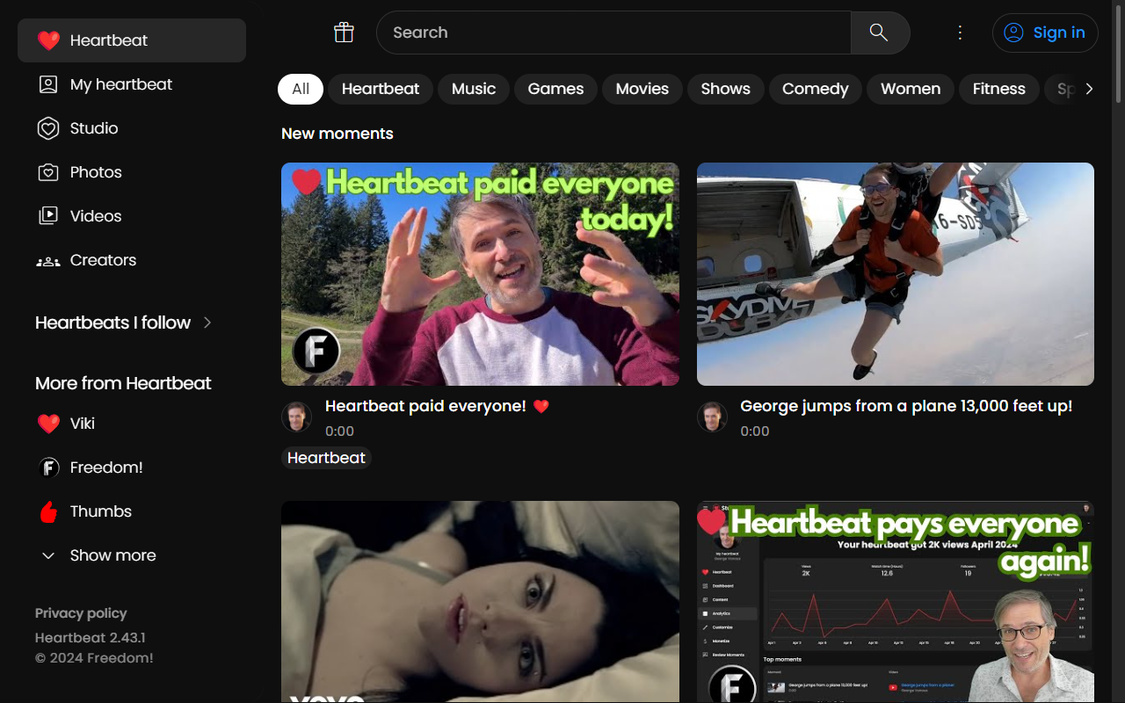
Task: Play the woman lying down video thumbnail
Action: point(480,602)
